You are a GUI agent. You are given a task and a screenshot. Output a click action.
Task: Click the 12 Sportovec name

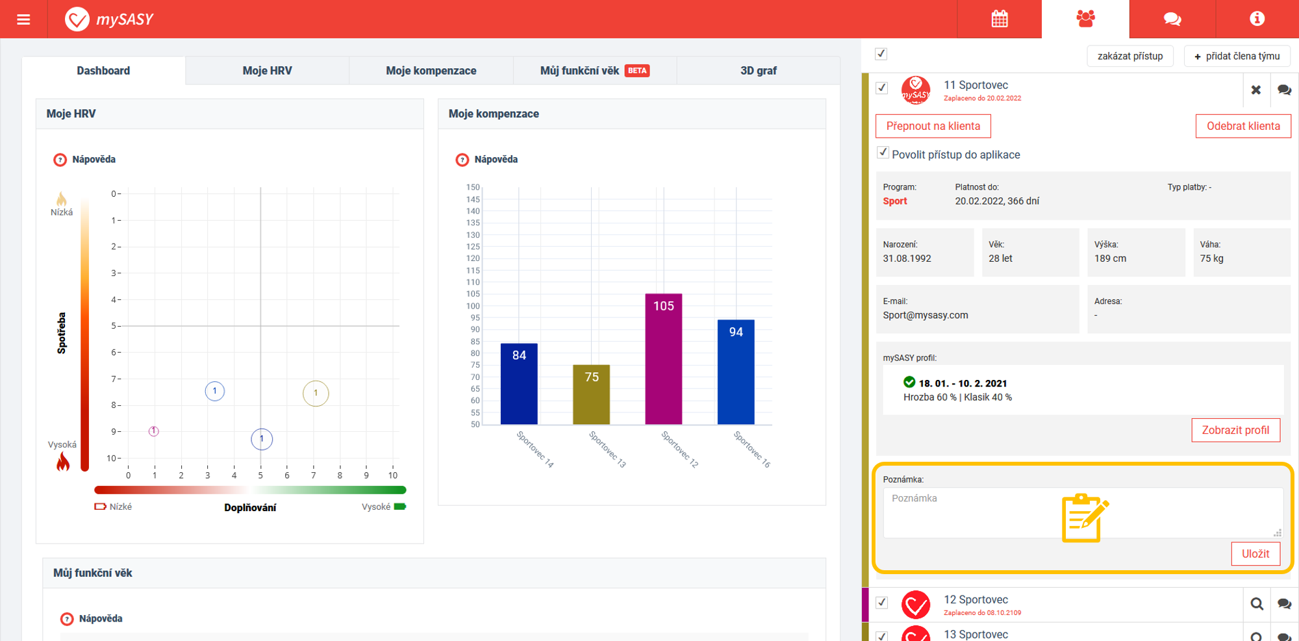(x=976, y=599)
